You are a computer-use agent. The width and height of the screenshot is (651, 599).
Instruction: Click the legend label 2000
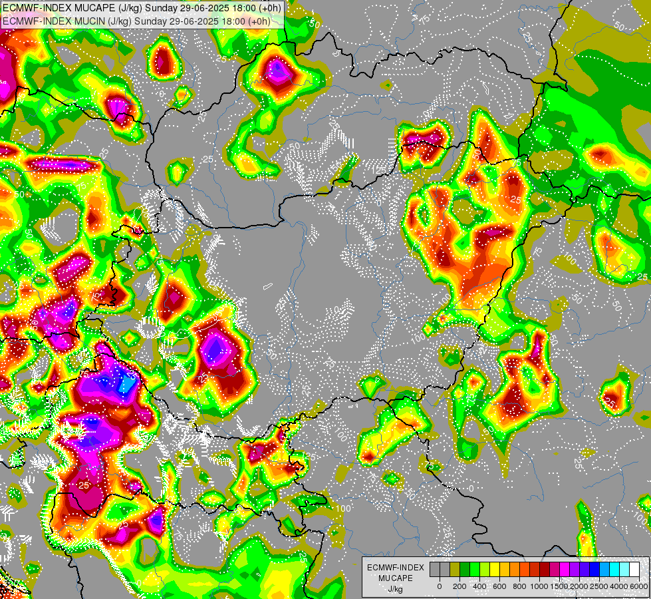pos(579,586)
